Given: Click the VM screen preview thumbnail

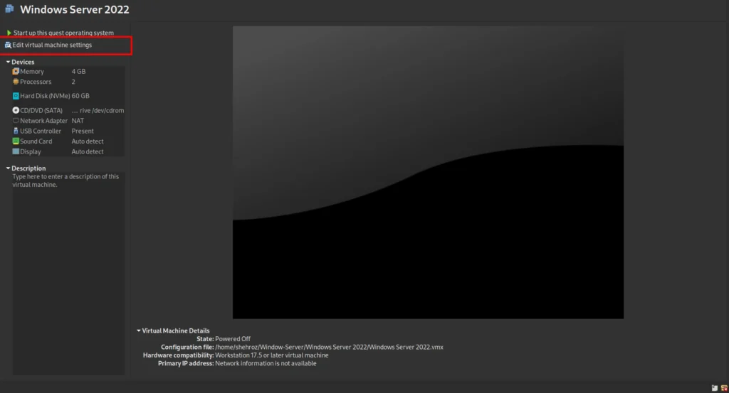Looking at the screenshot, I should tap(428, 172).
